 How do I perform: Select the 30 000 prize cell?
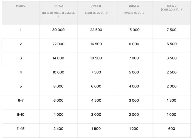pyautogui.click(x=58, y=30)
